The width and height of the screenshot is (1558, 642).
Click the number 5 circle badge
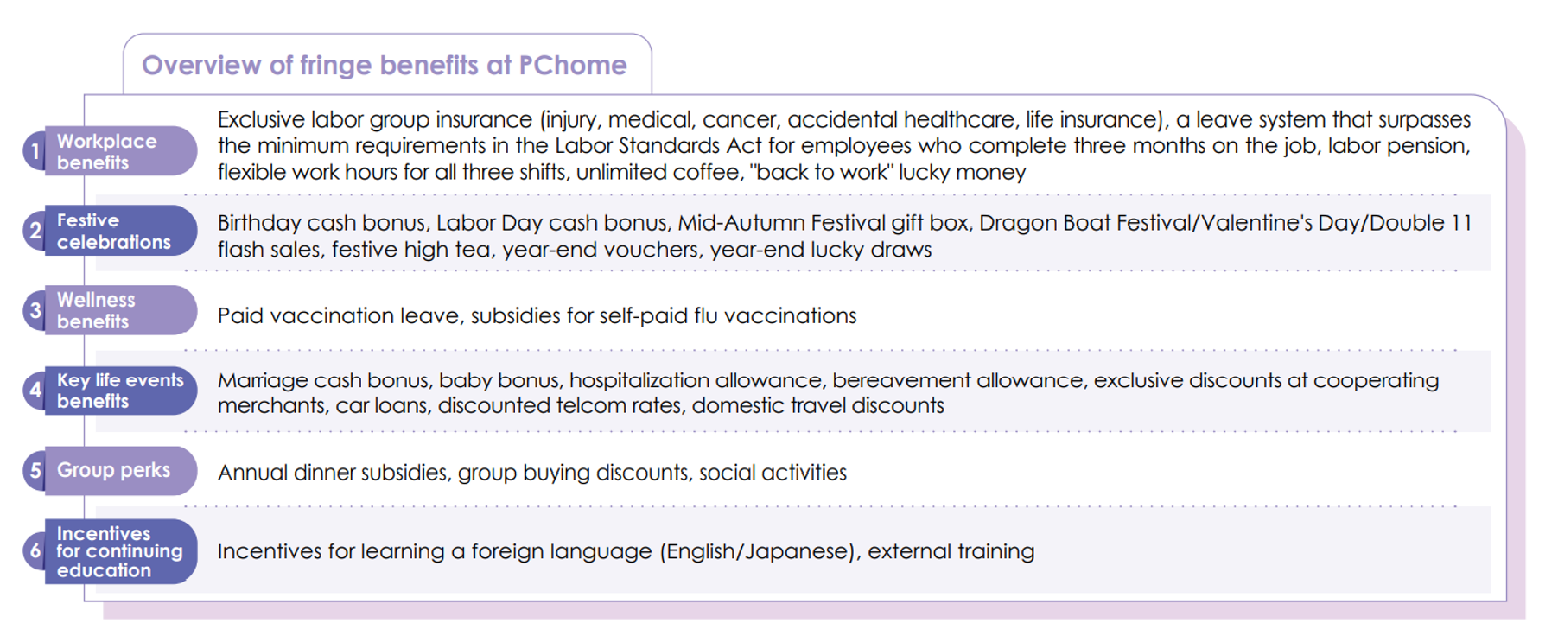tap(35, 471)
